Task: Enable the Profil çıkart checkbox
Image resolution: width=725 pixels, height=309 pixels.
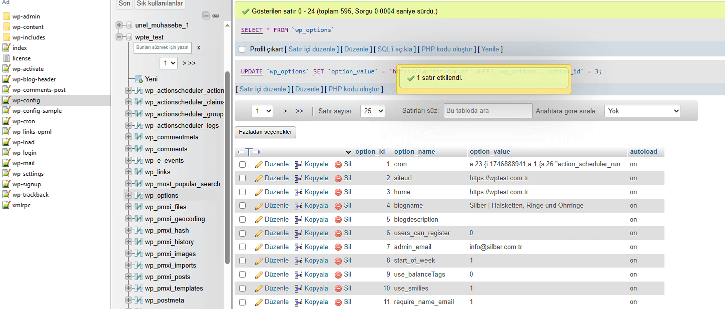Action: pos(242,49)
